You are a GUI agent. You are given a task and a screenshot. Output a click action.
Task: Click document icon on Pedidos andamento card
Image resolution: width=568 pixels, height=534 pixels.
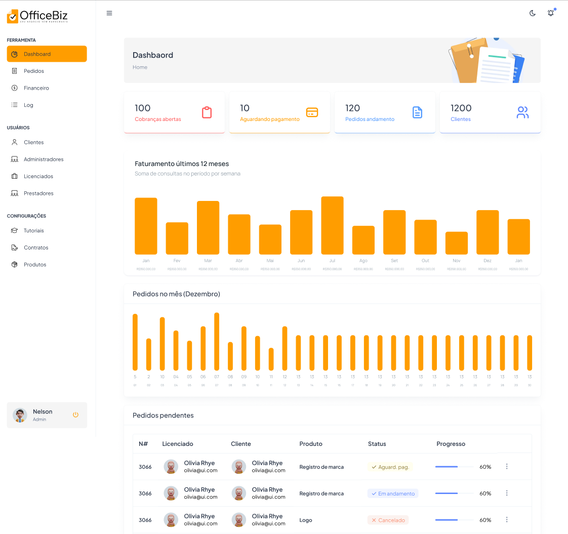point(417,112)
